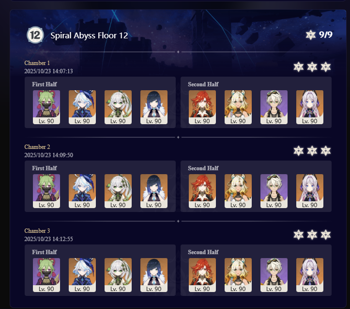Screen dimensions: 350x309
Task: Click the Spiral Abyss Floor 12 title
Action: (x=89, y=35)
